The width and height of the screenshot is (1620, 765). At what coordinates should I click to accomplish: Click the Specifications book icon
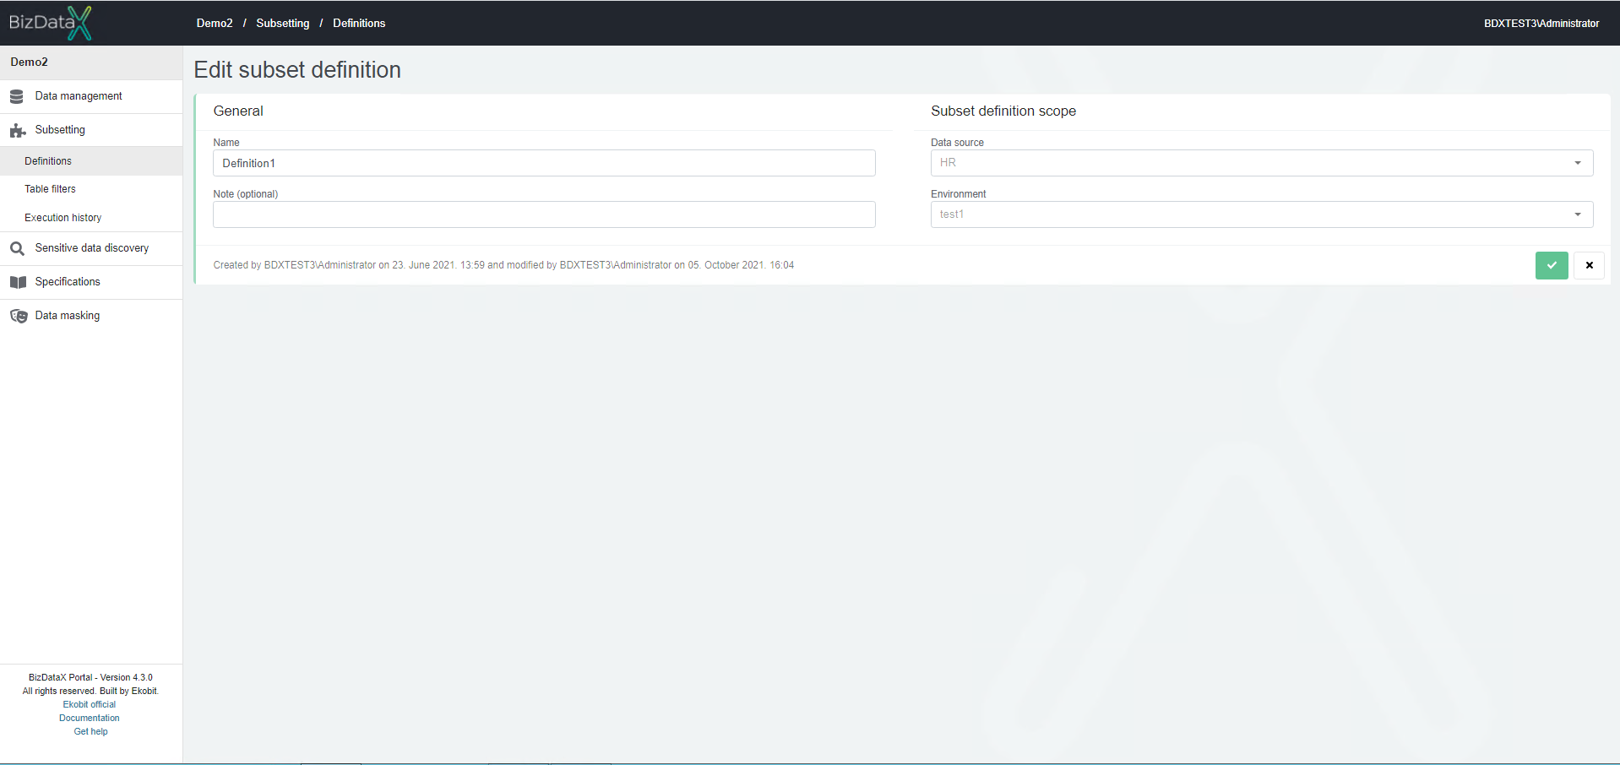18,283
